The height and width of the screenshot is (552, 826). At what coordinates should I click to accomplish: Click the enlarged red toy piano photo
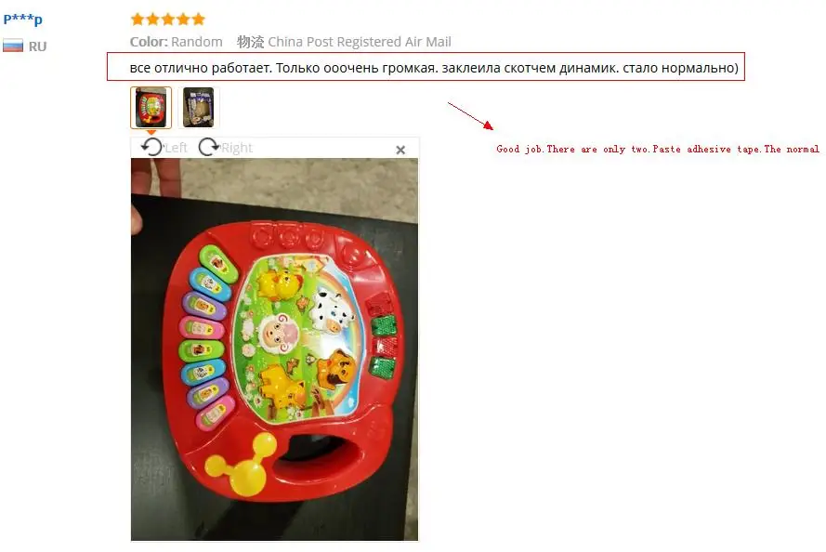[274, 349]
